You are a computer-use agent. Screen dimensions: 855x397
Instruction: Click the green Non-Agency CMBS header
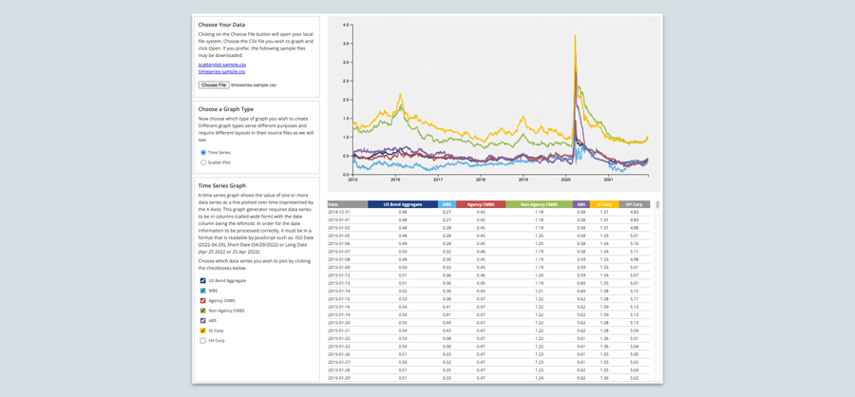(539, 204)
